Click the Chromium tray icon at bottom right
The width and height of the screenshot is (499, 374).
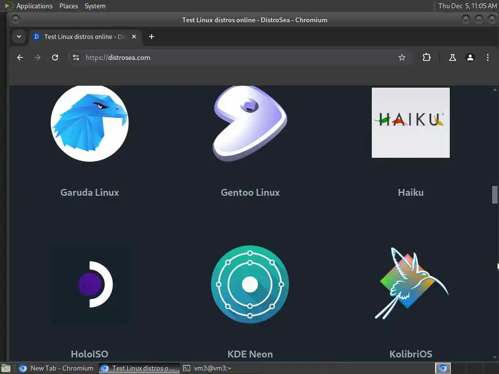tap(443, 368)
